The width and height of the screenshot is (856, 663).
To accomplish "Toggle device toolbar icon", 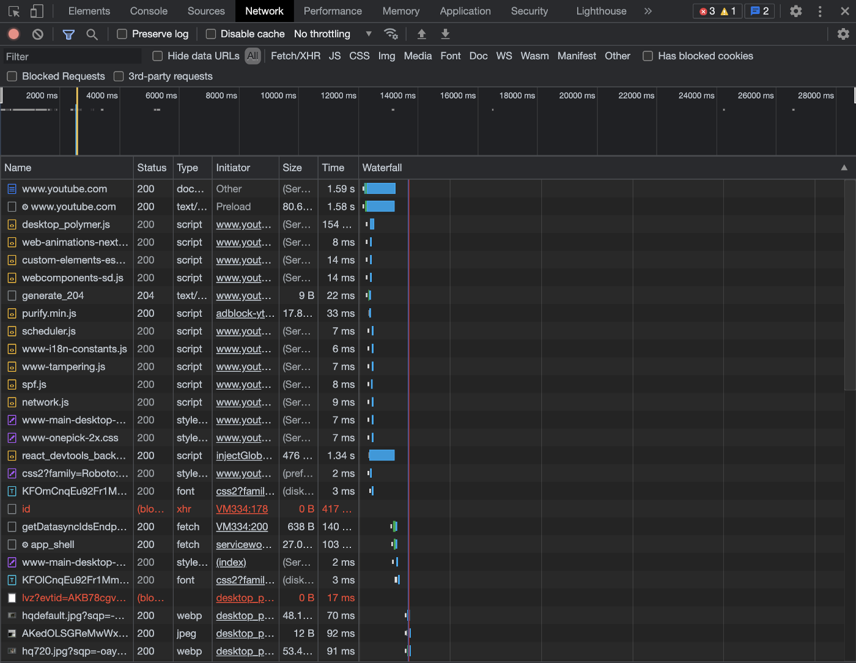I will [37, 11].
